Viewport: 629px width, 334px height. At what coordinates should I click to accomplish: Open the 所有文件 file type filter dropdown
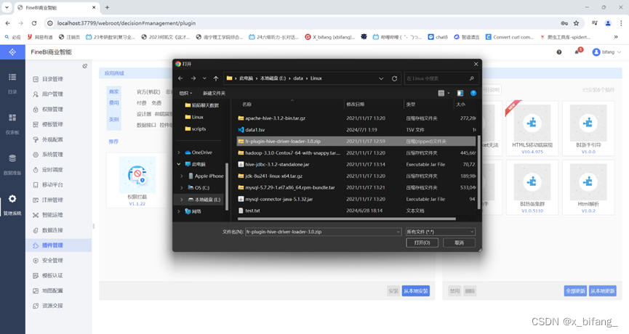click(x=441, y=232)
